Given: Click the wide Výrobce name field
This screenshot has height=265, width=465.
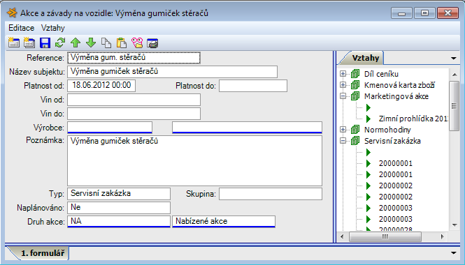Looking at the screenshot, I should point(247,128).
